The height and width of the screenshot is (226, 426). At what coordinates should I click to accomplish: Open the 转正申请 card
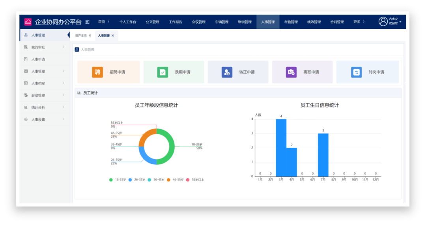point(238,72)
